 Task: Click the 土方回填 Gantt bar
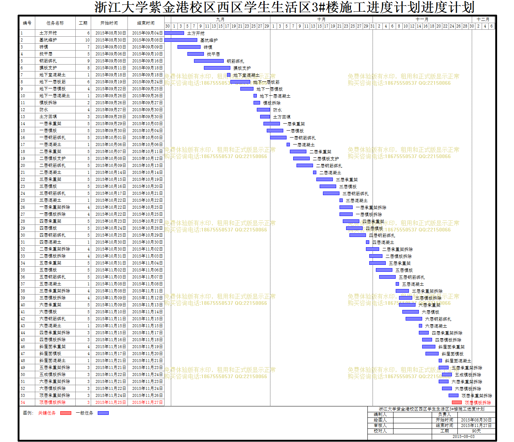pyautogui.click(x=265, y=117)
